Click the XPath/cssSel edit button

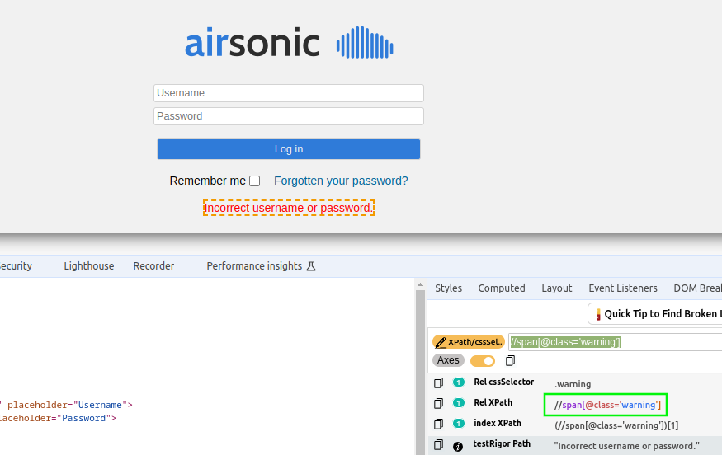[469, 342]
